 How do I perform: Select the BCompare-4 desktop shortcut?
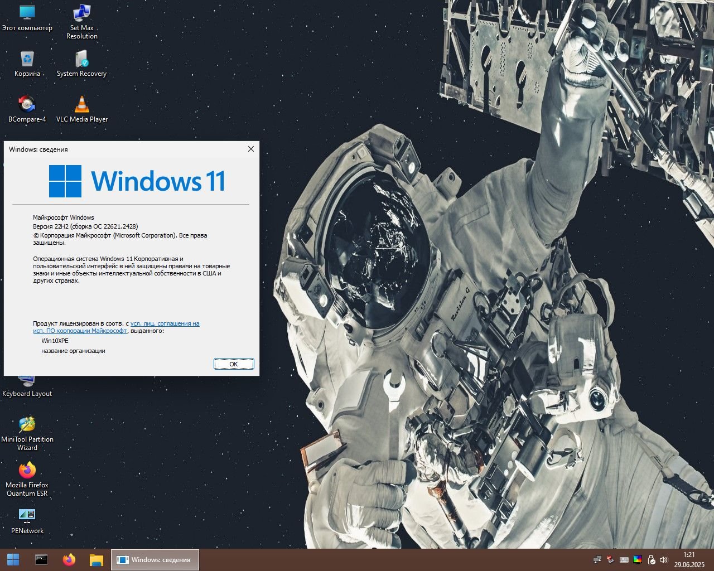pyautogui.click(x=27, y=105)
